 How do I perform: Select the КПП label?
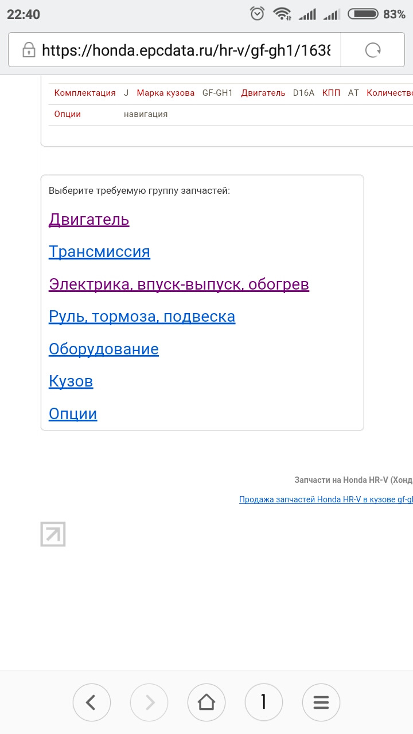(x=331, y=93)
